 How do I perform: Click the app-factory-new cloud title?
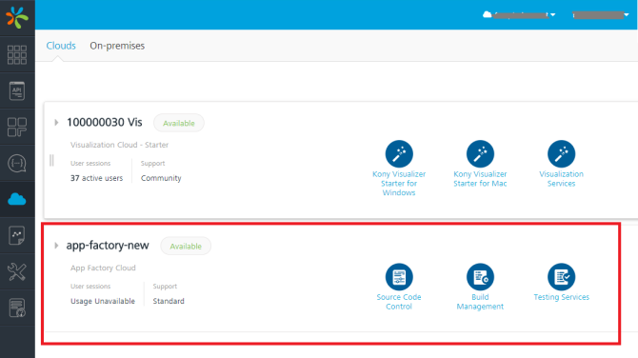[x=108, y=246]
